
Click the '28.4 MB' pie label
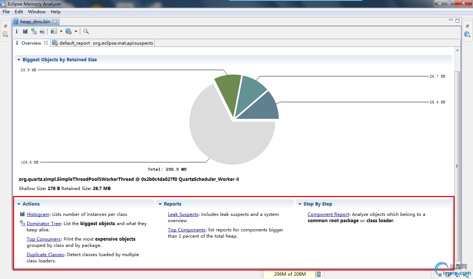tap(437, 102)
